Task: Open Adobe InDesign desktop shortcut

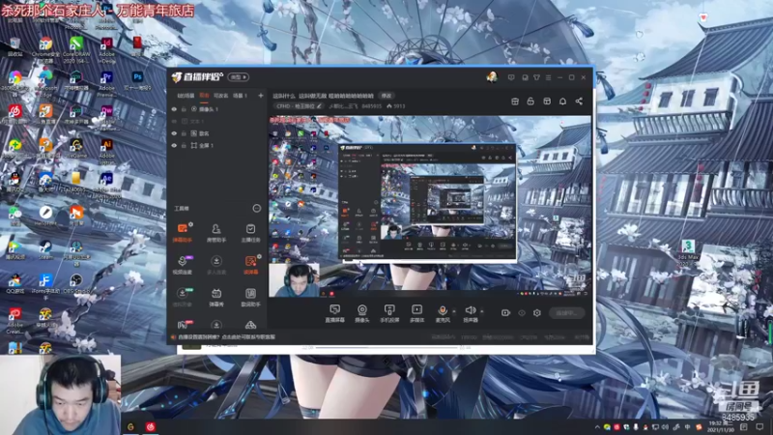Action: pyautogui.click(x=106, y=49)
